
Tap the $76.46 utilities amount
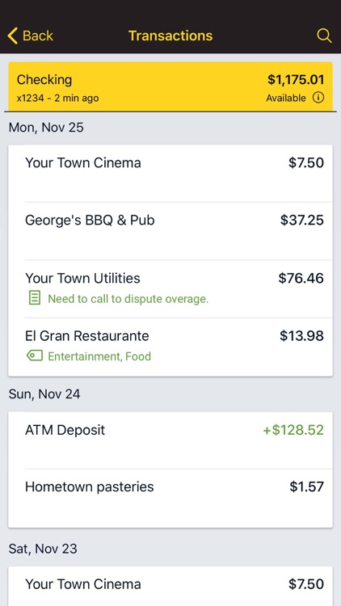coord(301,278)
